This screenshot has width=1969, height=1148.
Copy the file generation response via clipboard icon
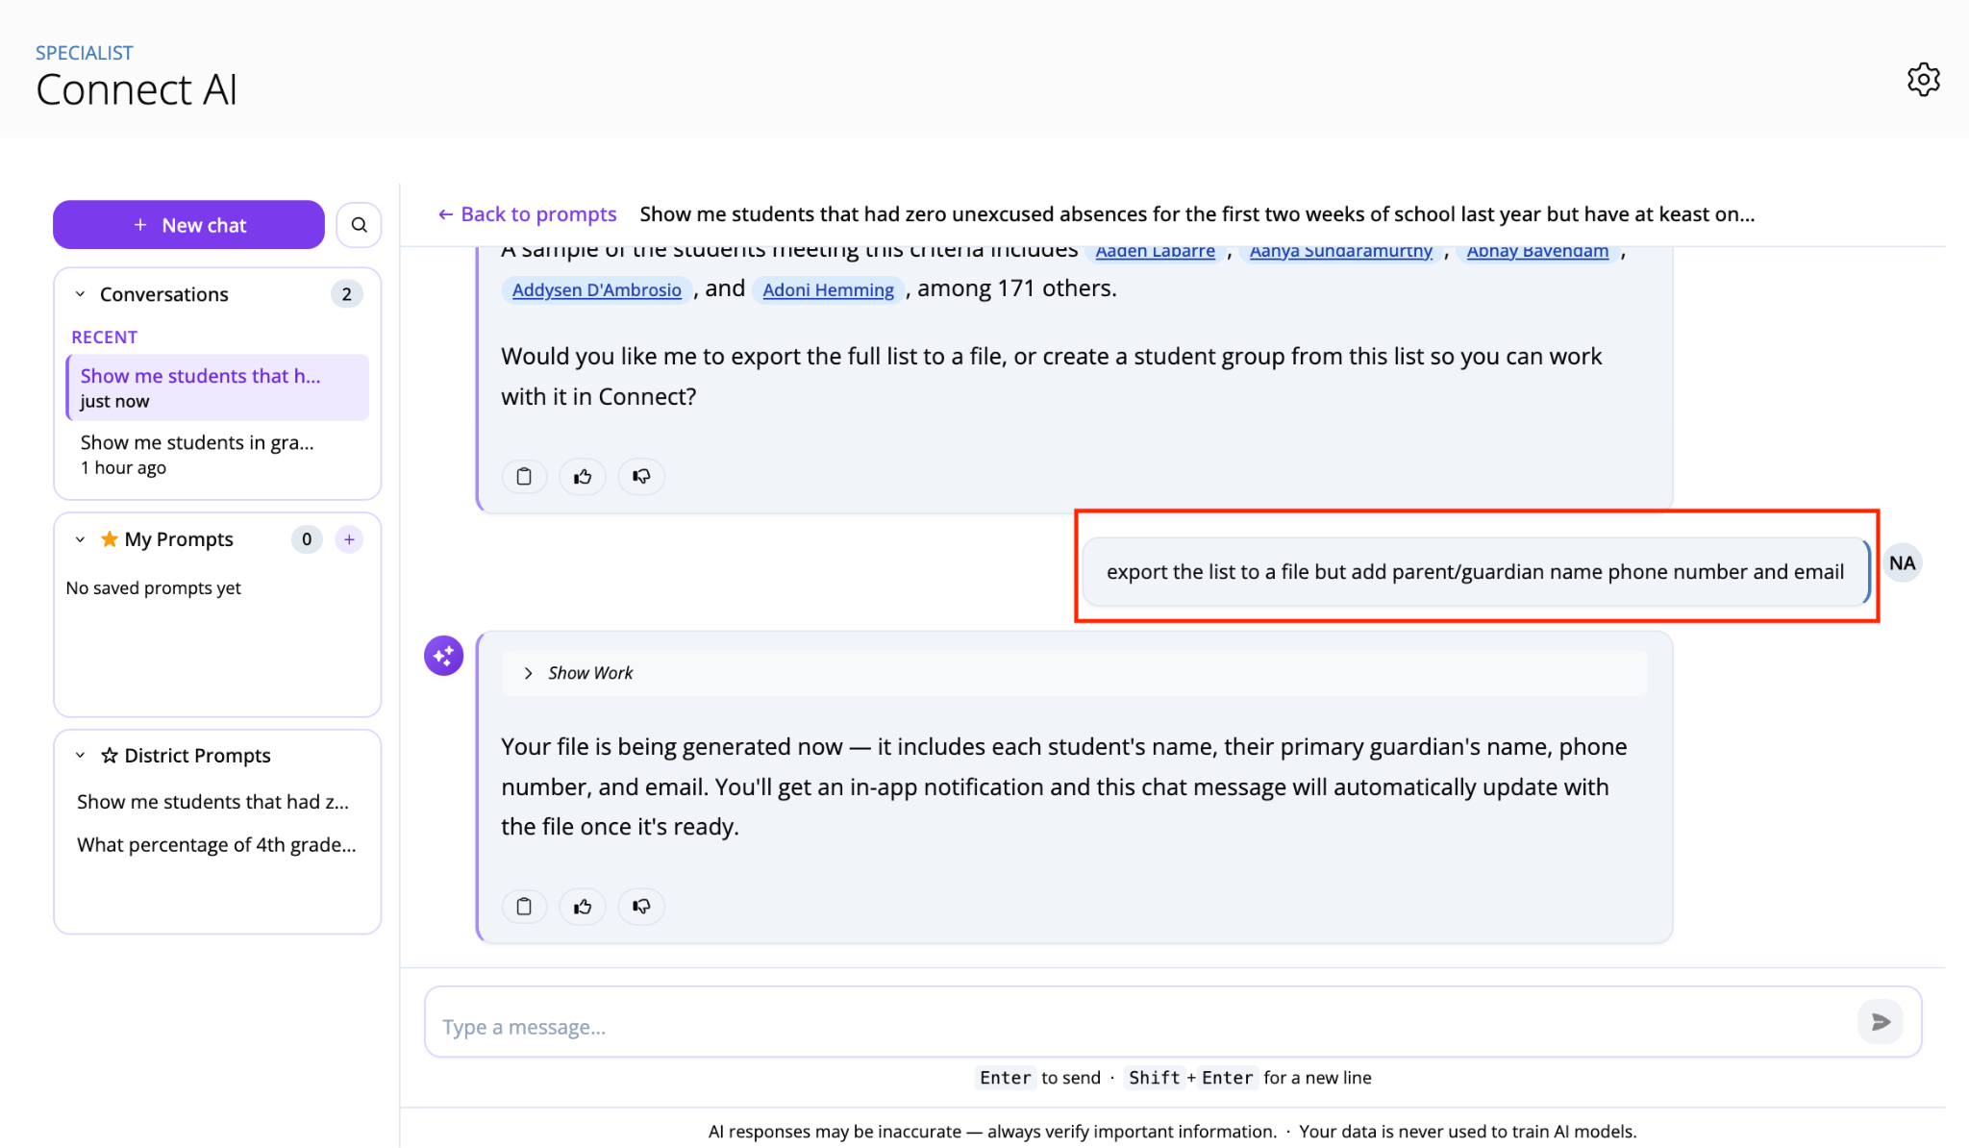tap(524, 907)
